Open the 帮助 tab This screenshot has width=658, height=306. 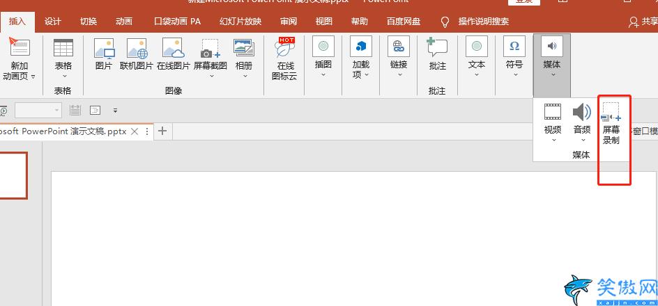(x=359, y=22)
